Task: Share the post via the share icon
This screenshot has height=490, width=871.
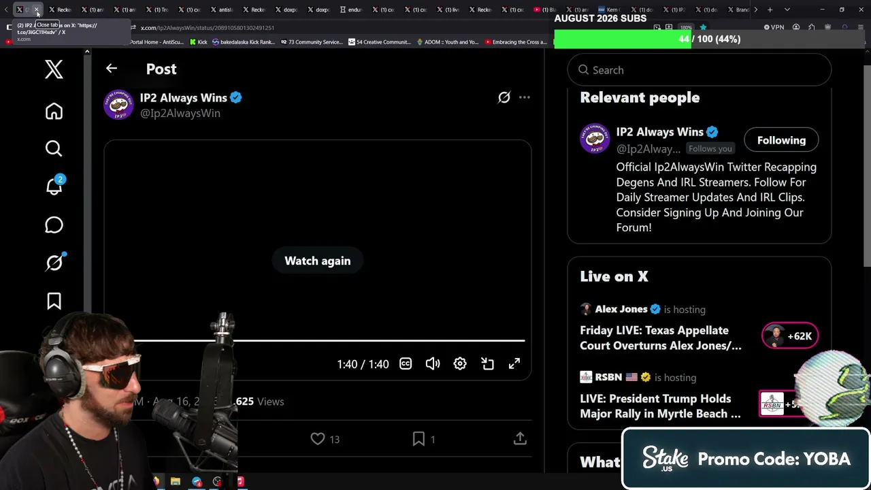Action: click(520, 439)
